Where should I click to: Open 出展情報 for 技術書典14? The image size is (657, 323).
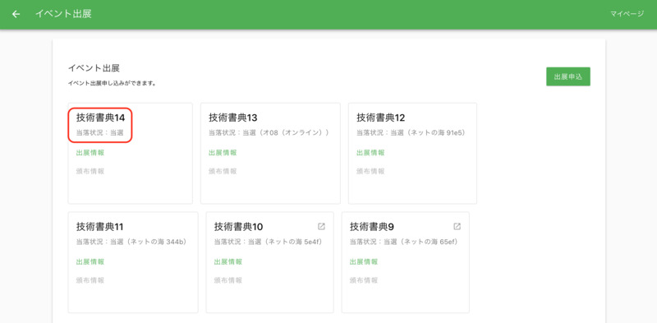tap(90, 153)
